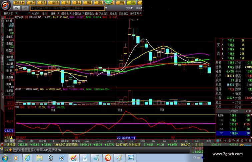Click the stock chart app taskbar icon
Screen dimensions: 252x162
[74, 158]
